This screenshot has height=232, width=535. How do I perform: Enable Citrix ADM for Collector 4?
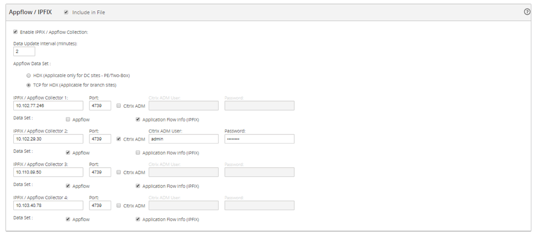119,206
